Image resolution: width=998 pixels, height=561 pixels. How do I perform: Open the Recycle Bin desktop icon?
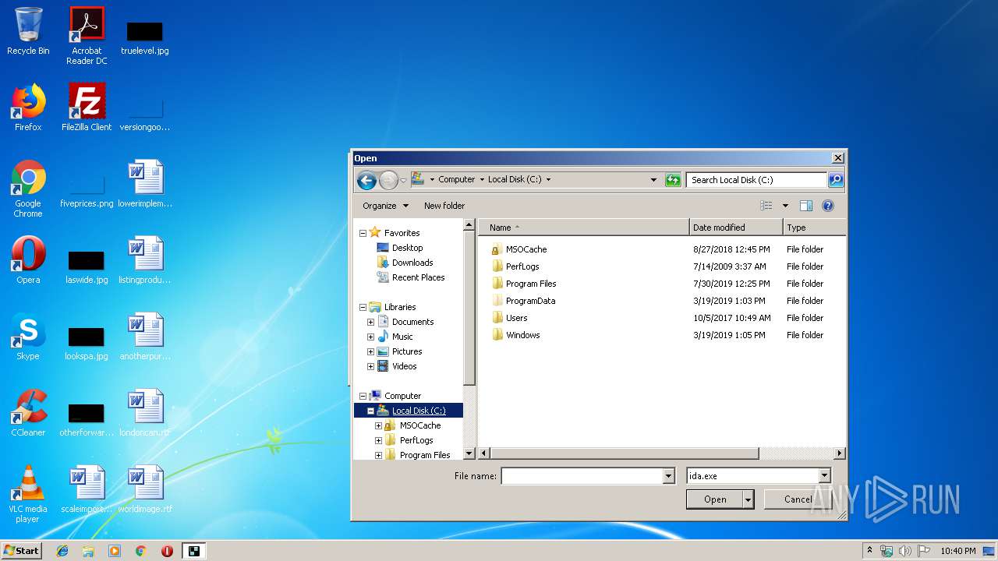(28, 31)
